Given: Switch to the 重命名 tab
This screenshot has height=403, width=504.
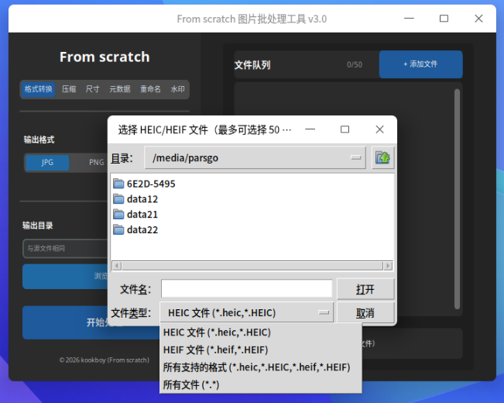Looking at the screenshot, I should 150,89.
